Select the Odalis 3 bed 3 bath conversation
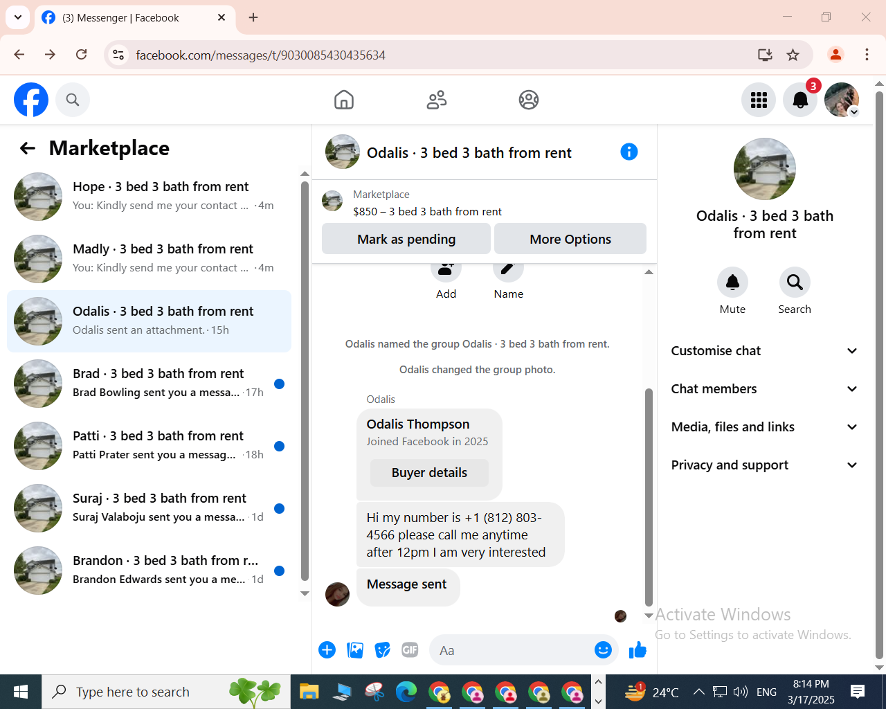Viewport: 886px width, 709px height. click(x=149, y=321)
